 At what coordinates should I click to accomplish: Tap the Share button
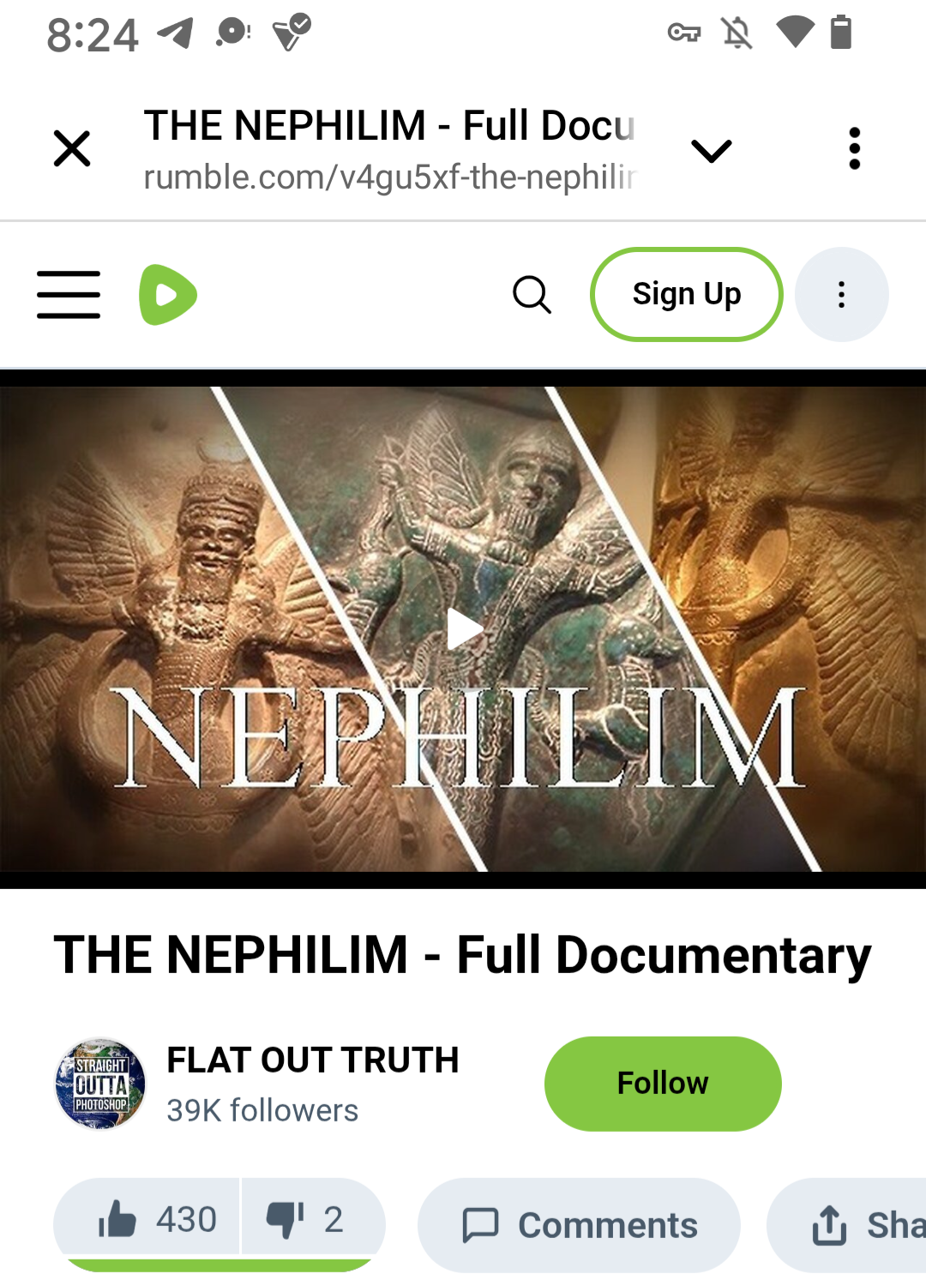coord(849,1225)
